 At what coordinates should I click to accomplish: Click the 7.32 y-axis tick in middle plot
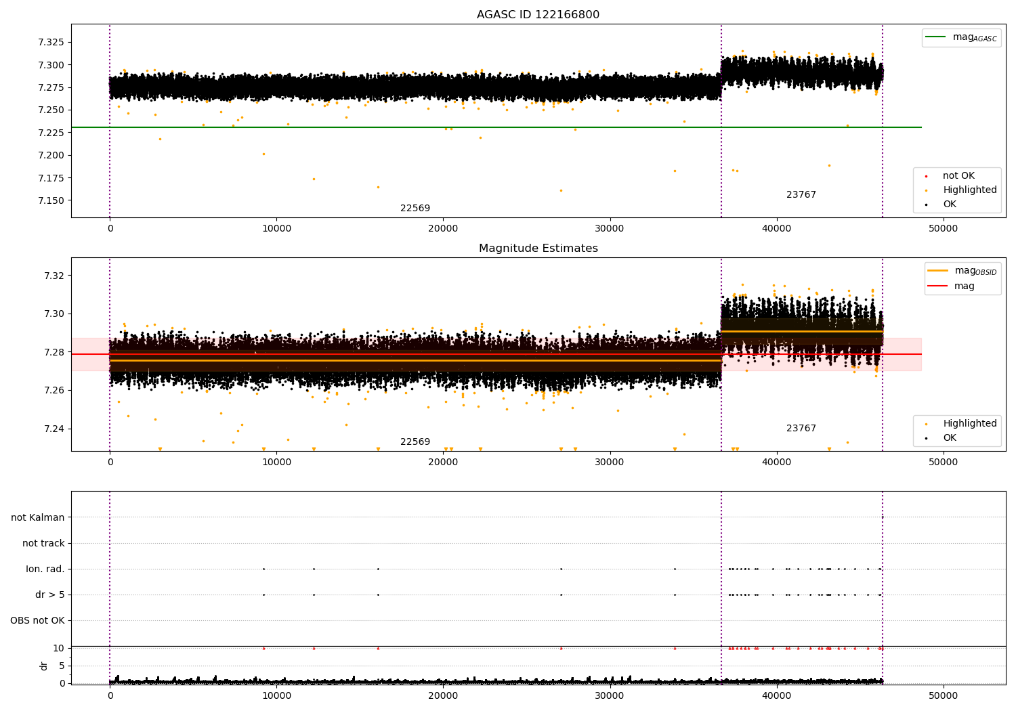54,276
